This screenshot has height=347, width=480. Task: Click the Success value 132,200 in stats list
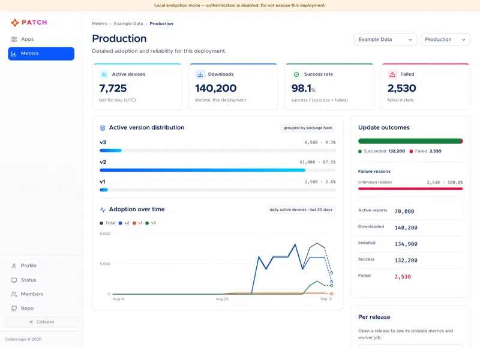[x=406, y=261]
